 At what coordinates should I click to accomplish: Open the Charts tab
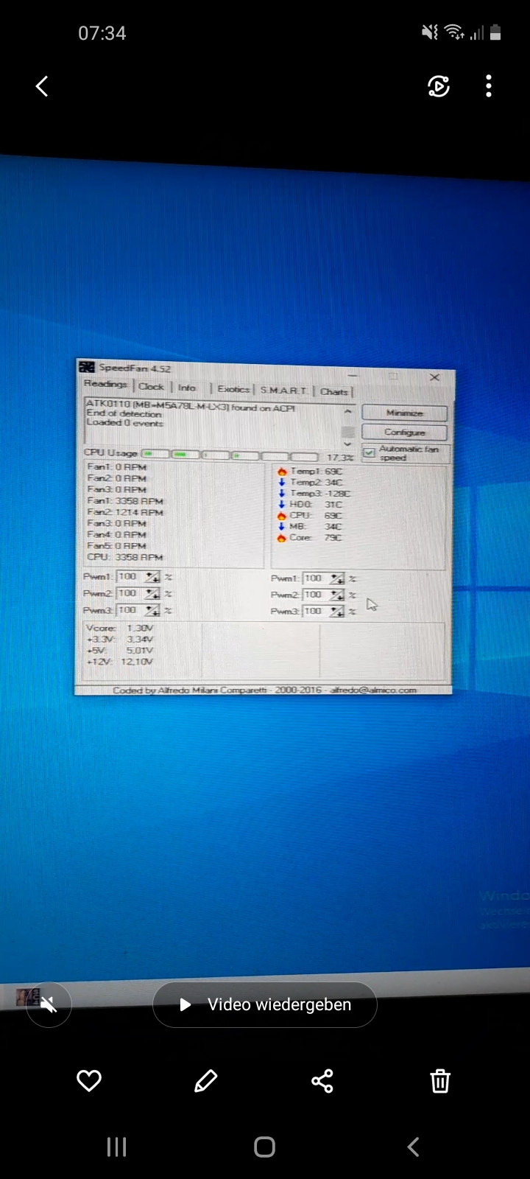333,391
